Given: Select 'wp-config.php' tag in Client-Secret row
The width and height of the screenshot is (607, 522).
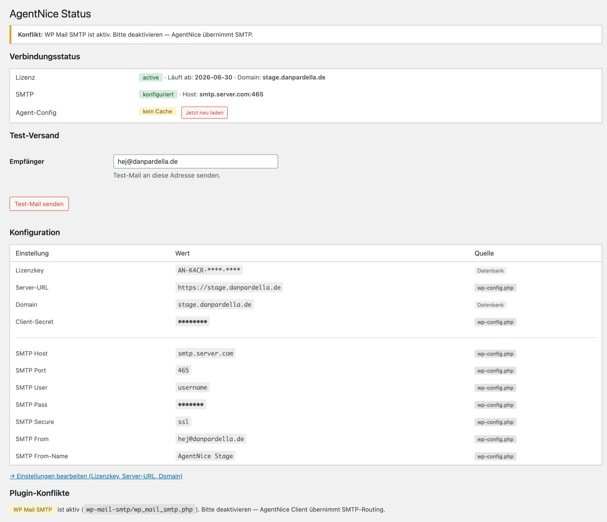Looking at the screenshot, I should click(x=495, y=322).
